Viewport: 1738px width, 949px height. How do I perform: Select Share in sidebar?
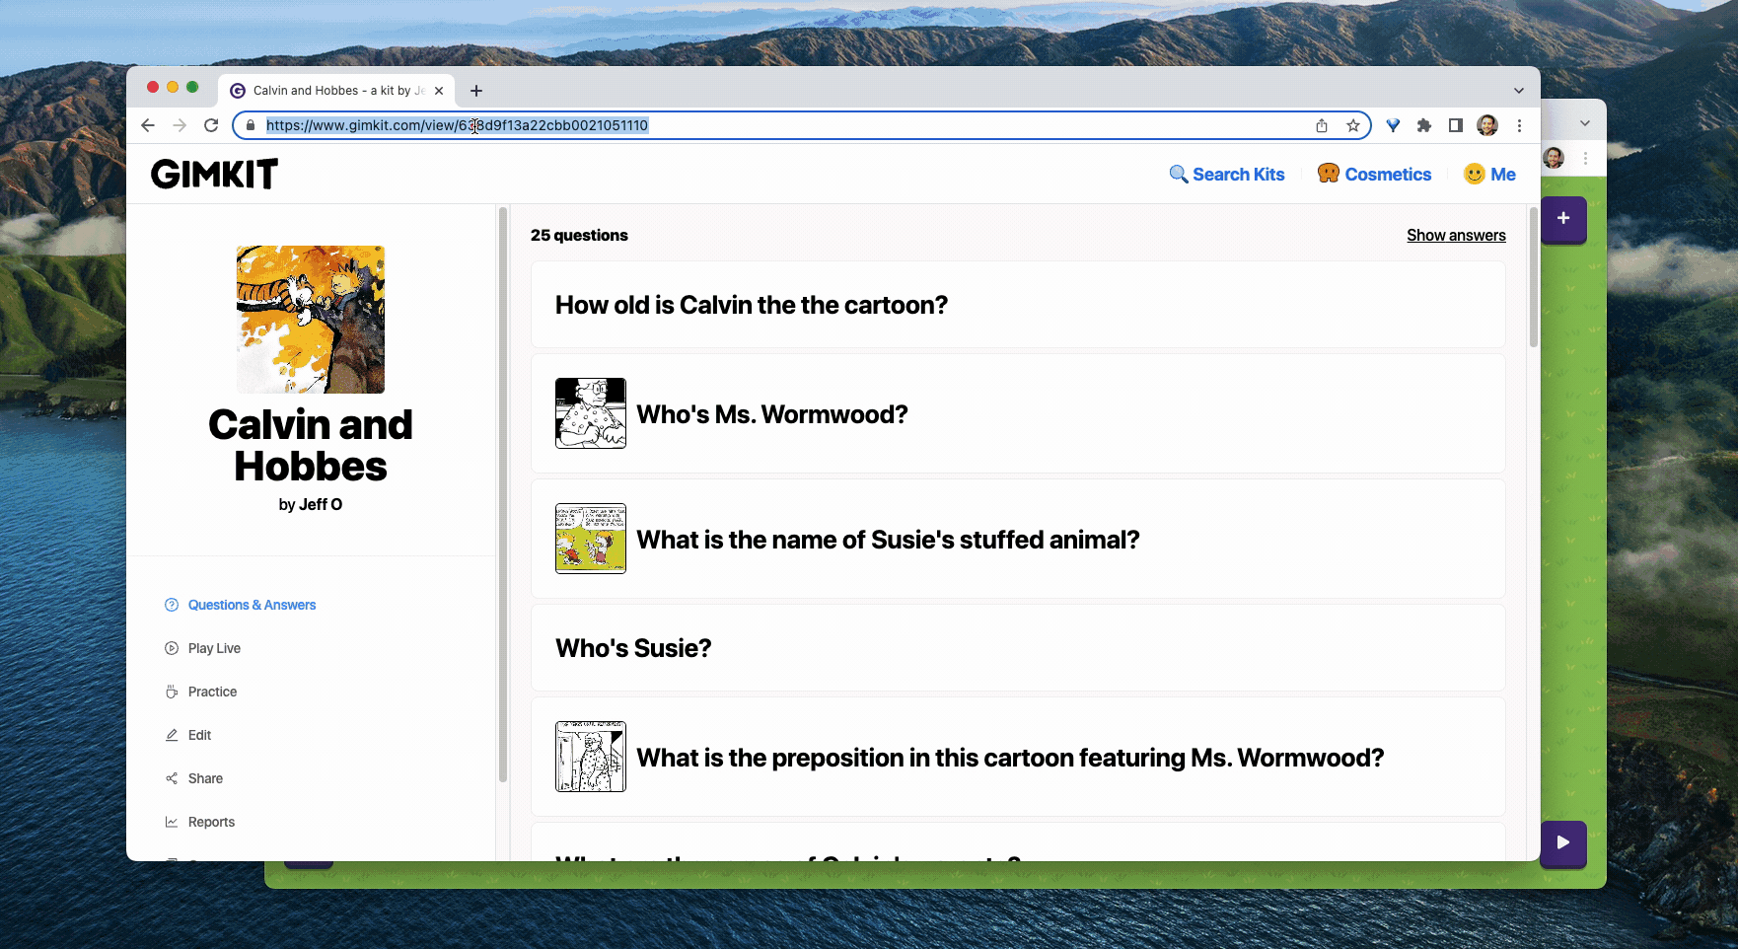point(194,778)
